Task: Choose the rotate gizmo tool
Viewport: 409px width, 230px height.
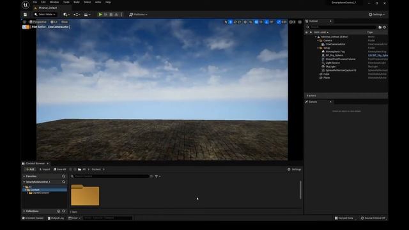Action: (235, 22)
